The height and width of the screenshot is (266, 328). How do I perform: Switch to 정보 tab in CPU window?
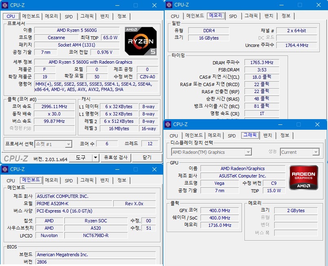click(122, 16)
